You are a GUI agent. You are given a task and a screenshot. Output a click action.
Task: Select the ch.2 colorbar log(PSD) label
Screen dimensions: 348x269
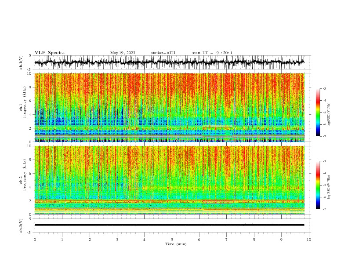point(329,187)
